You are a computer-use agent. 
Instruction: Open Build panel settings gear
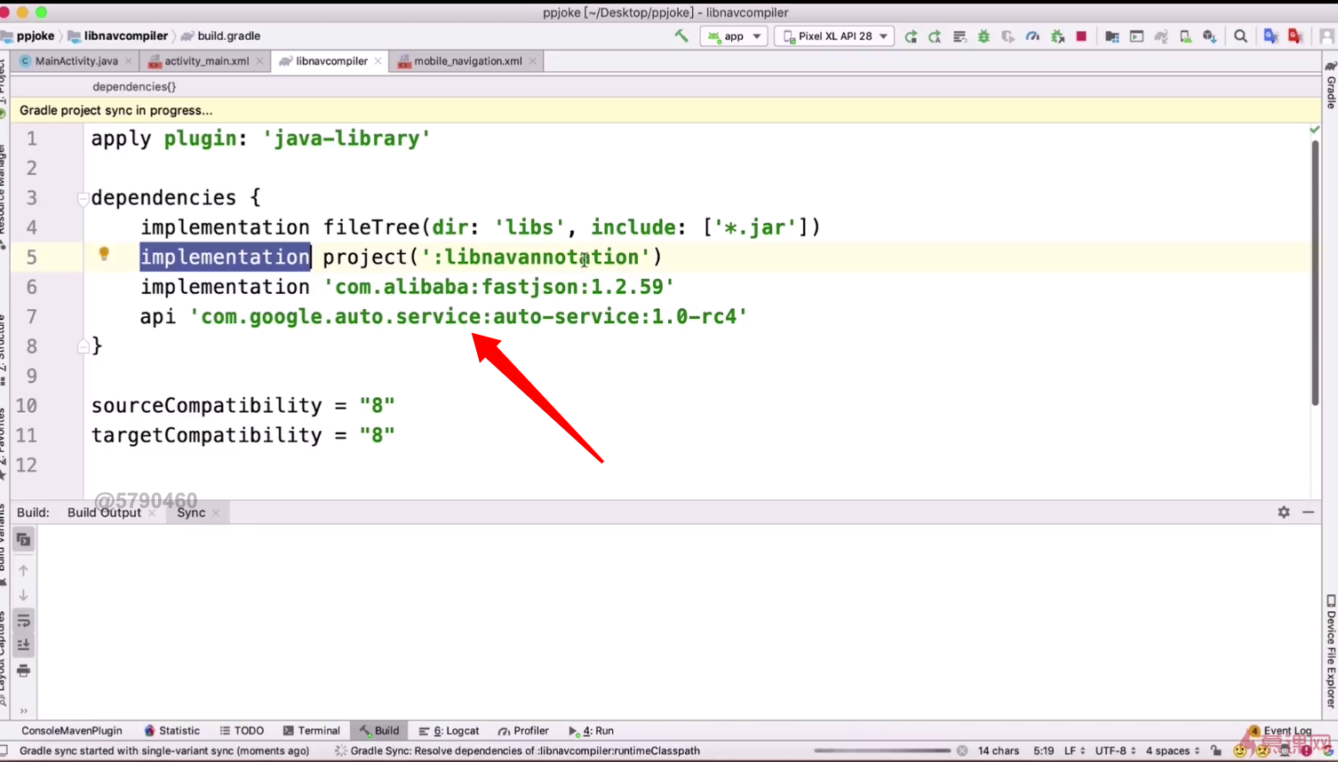(1284, 512)
